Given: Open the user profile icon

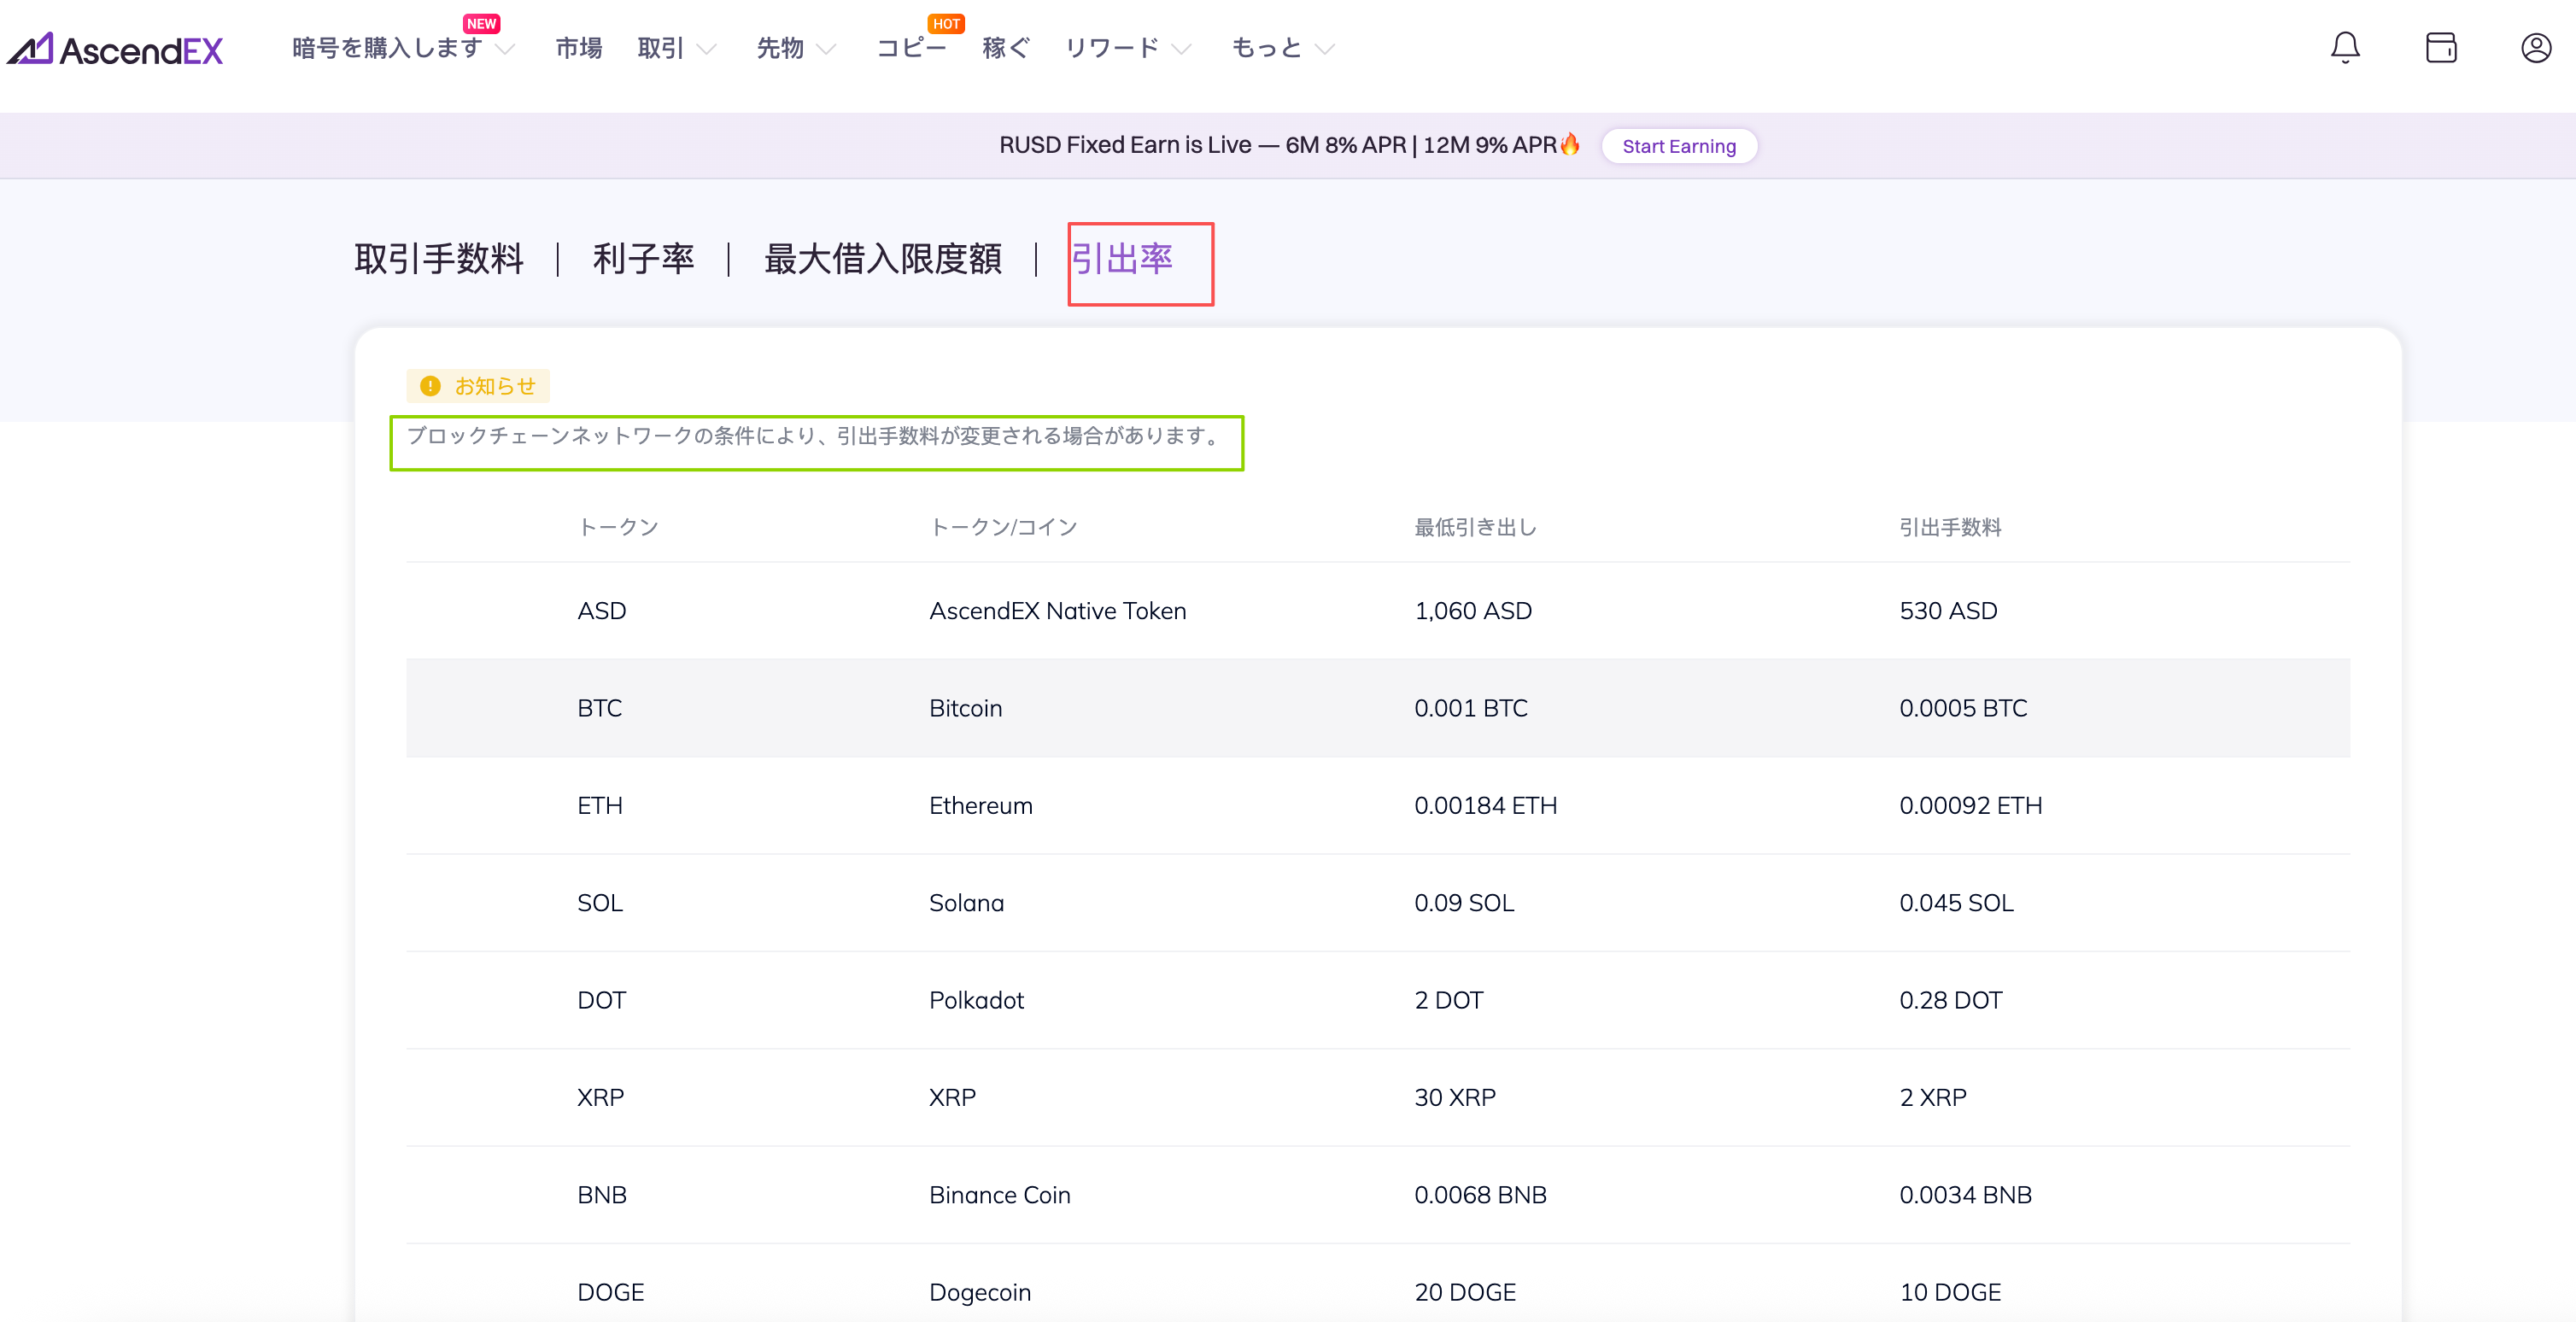Looking at the screenshot, I should click(x=2535, y=48).
